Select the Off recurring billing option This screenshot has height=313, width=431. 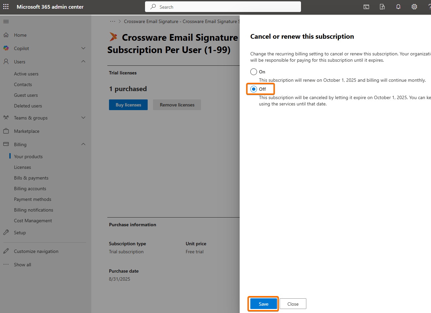tap(254, 89)
